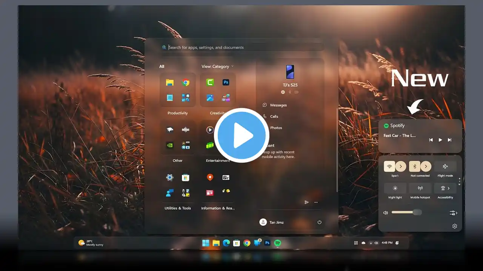
Task: Expand Bluetooth devices list arrow
Action: 426,166
